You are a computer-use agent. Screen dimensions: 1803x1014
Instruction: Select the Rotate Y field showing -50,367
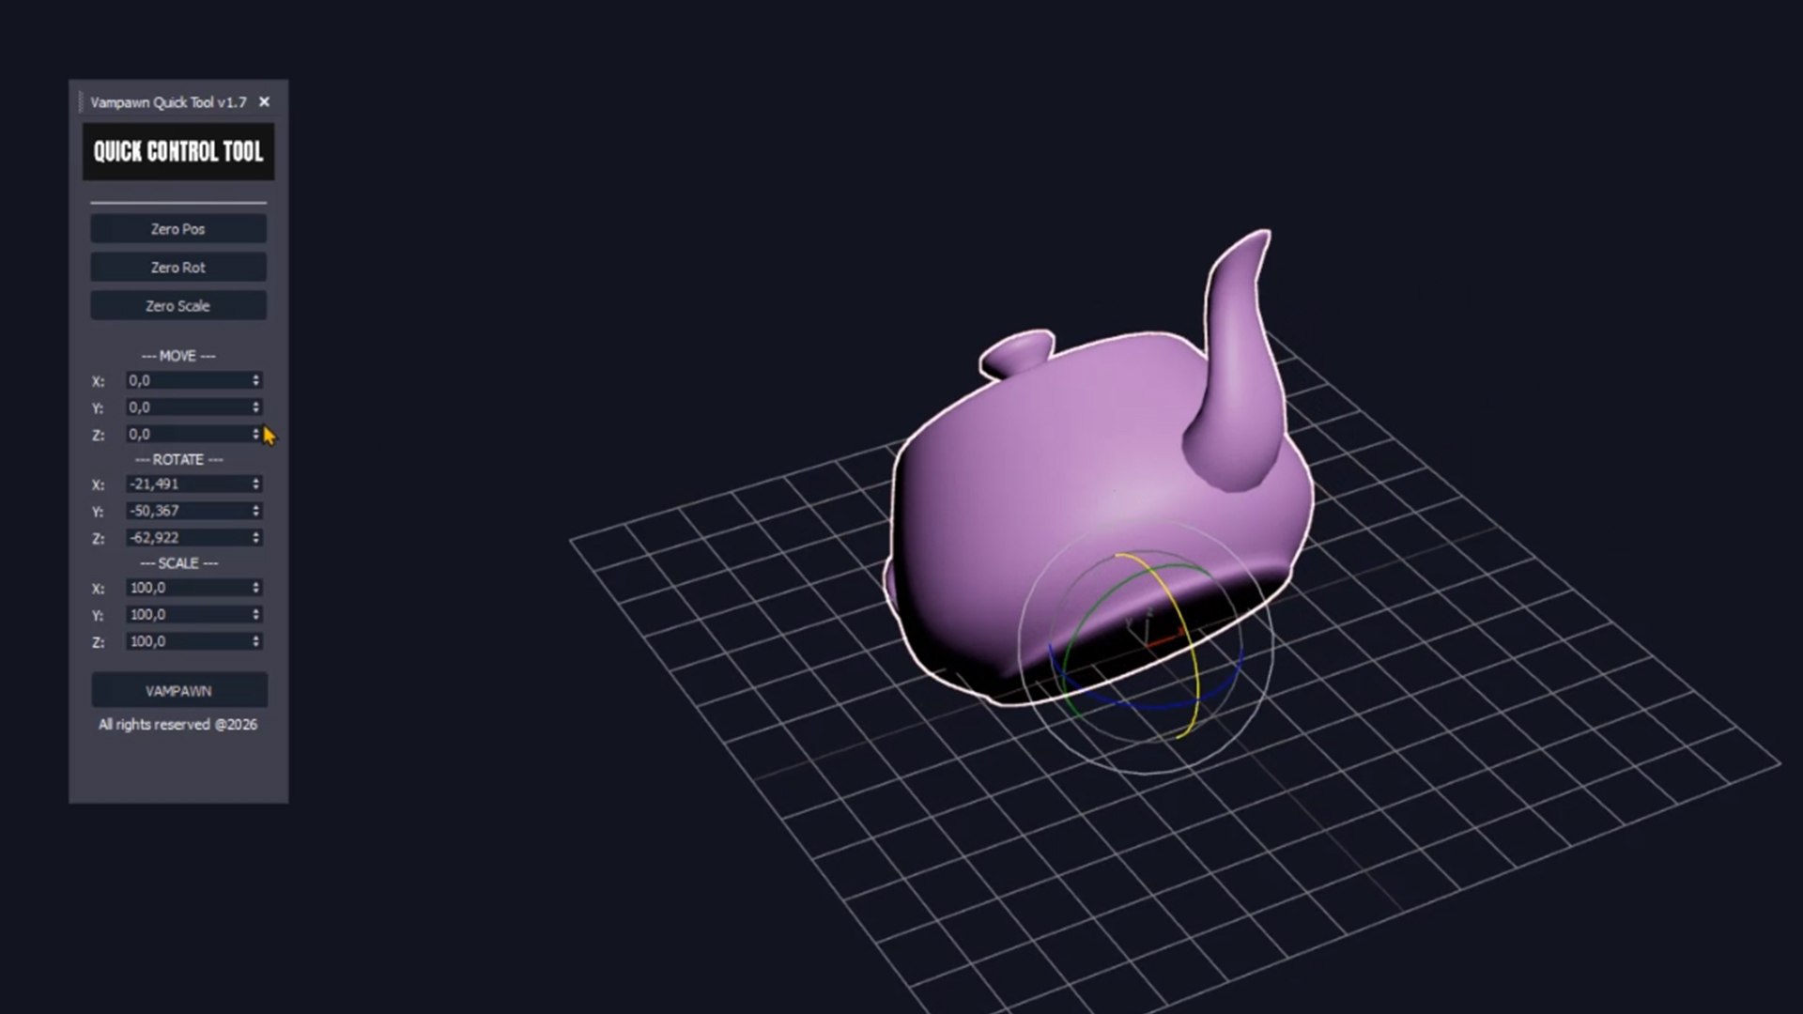click(188, 511)
